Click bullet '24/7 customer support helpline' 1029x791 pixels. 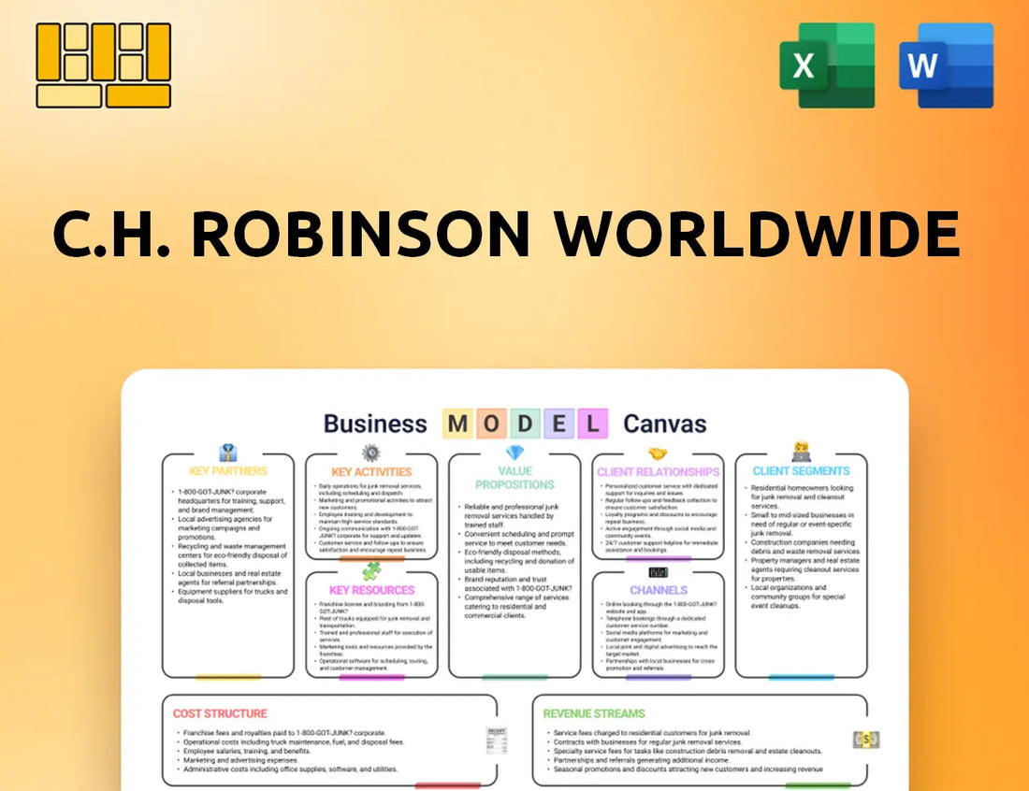tap(660, 546)
